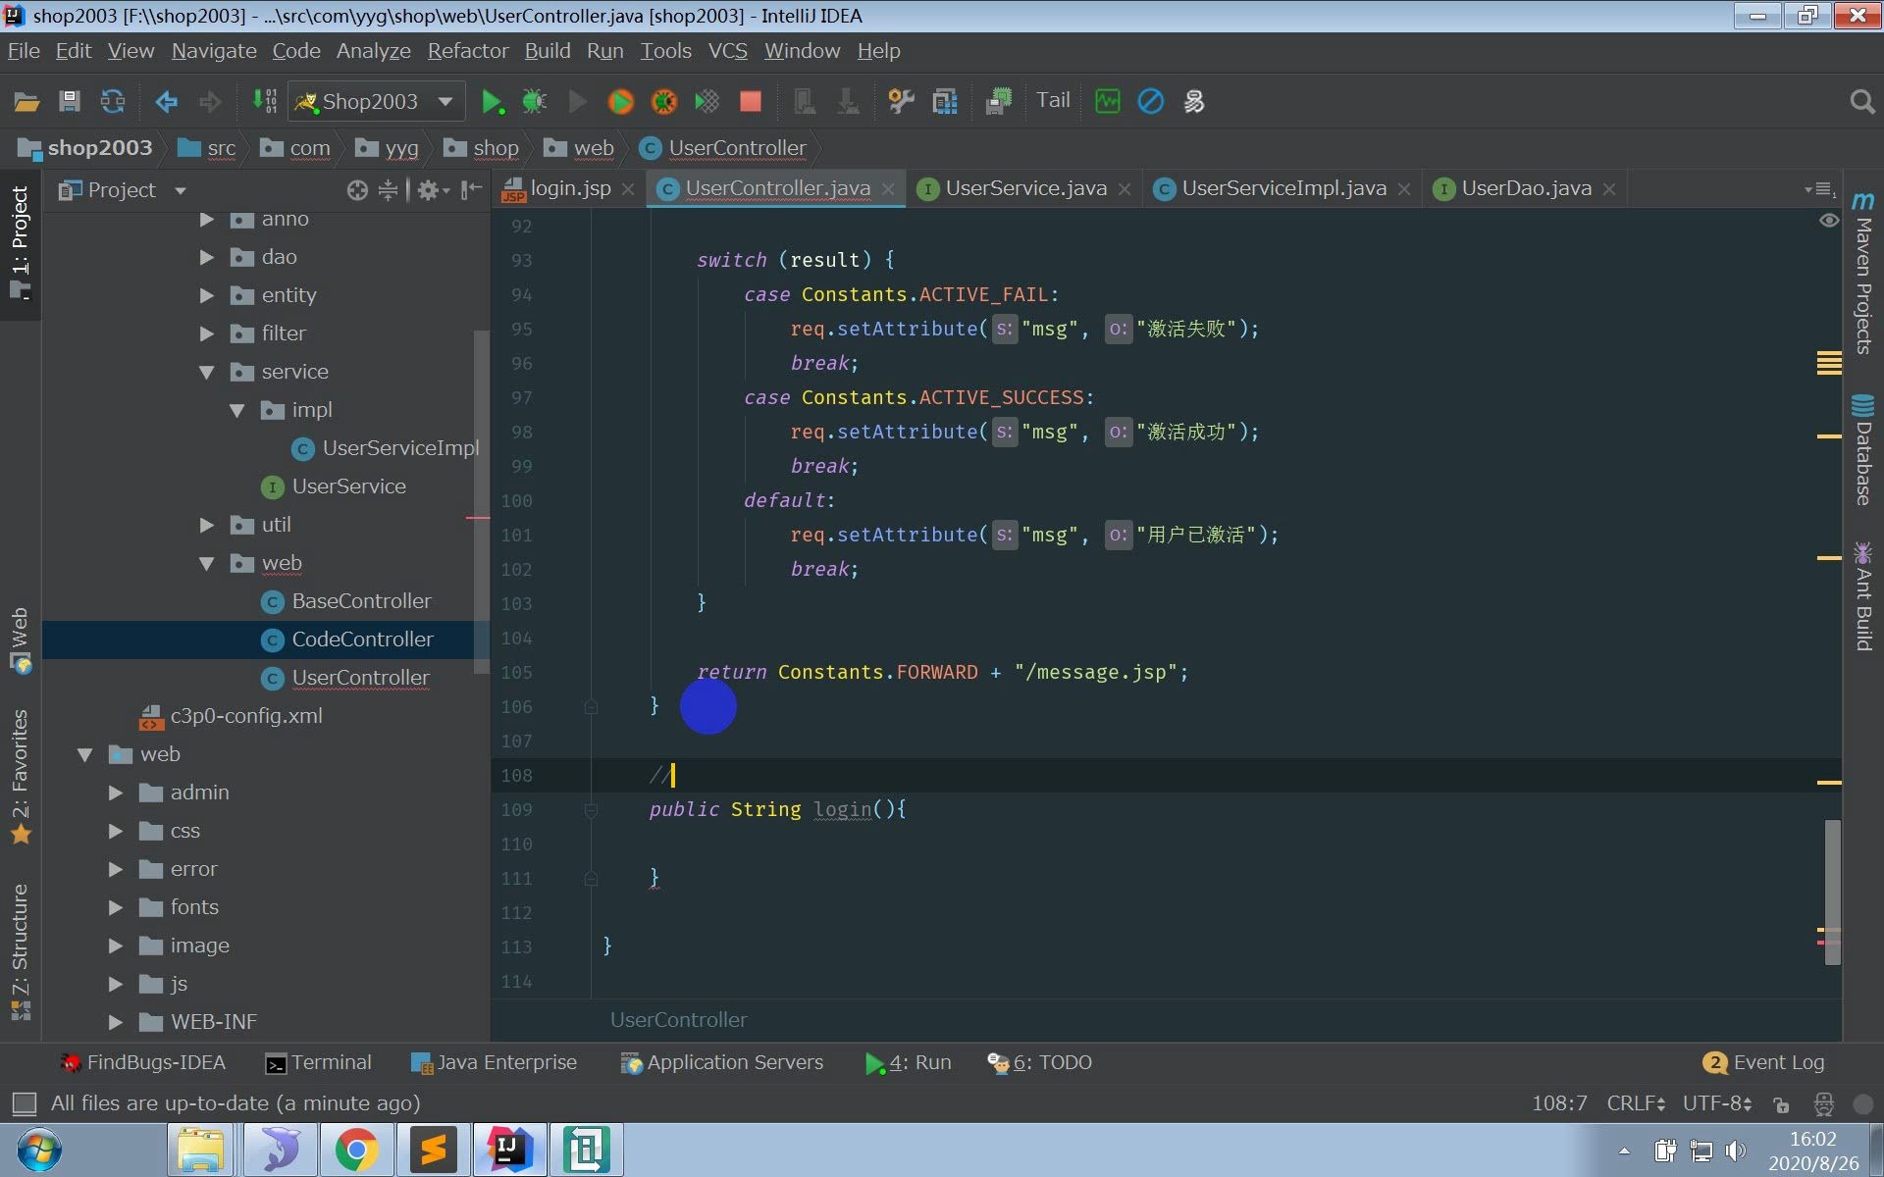The image size is (1884, 1177).
Task: Click Synchronize refresh toolbar icon
Action: click(x=113, y=101)
